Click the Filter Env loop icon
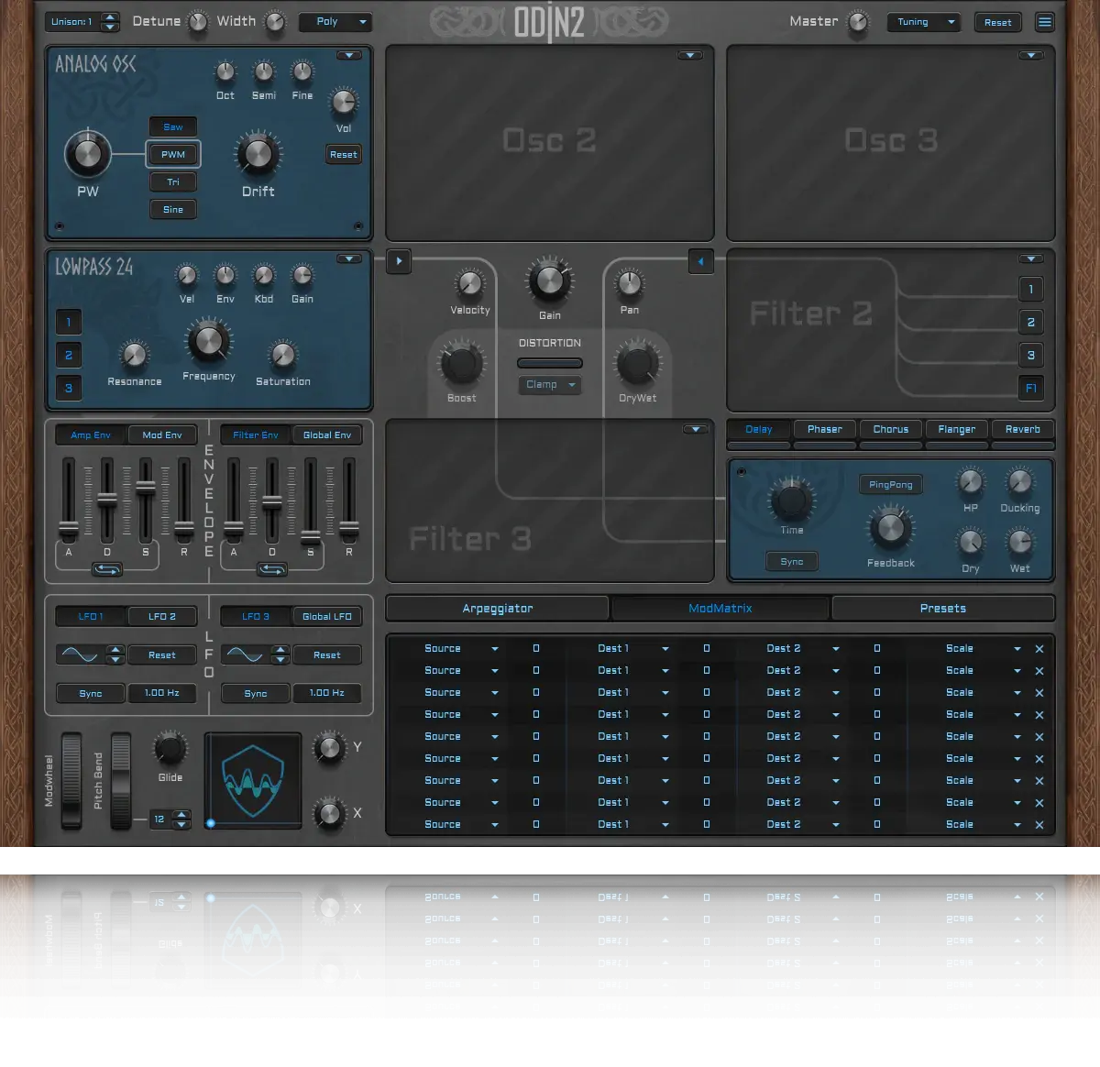This screenshot has height=1067, width=1100. click(x=271, y=569)
